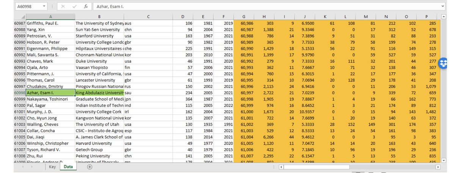Click country code cell 'jpn'
455x173 pixels.
pos(148,99)
